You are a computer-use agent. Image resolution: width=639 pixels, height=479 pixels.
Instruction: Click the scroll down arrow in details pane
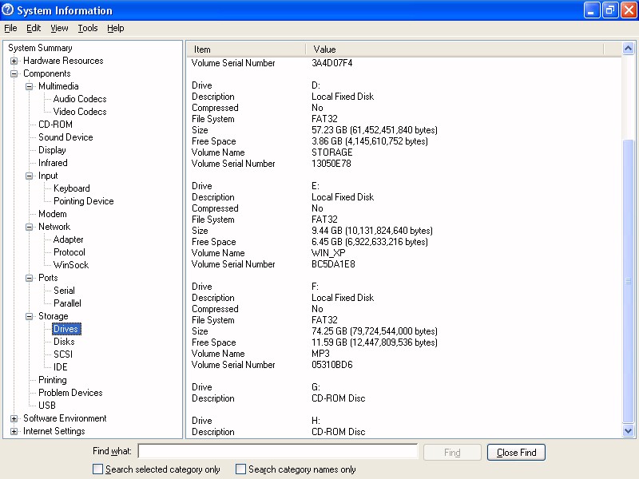click(x=628, y=431)
